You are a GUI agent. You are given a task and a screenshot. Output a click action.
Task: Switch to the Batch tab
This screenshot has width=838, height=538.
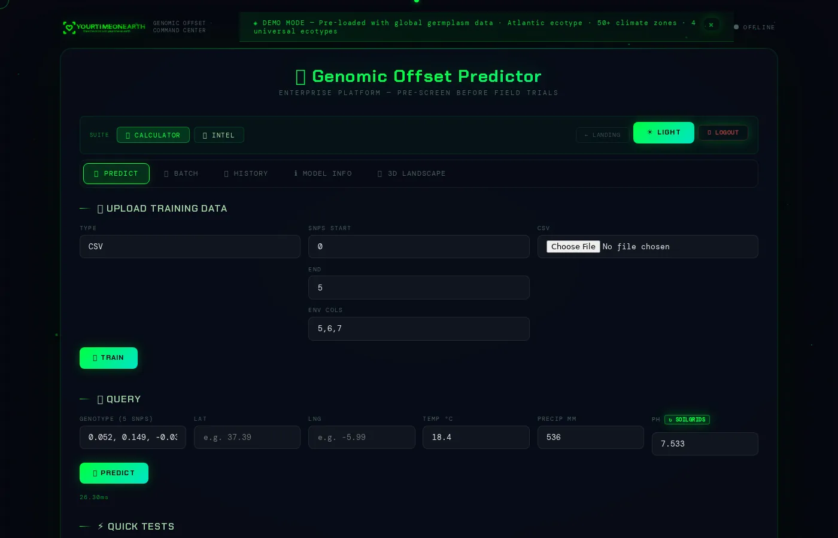[181, 174]
